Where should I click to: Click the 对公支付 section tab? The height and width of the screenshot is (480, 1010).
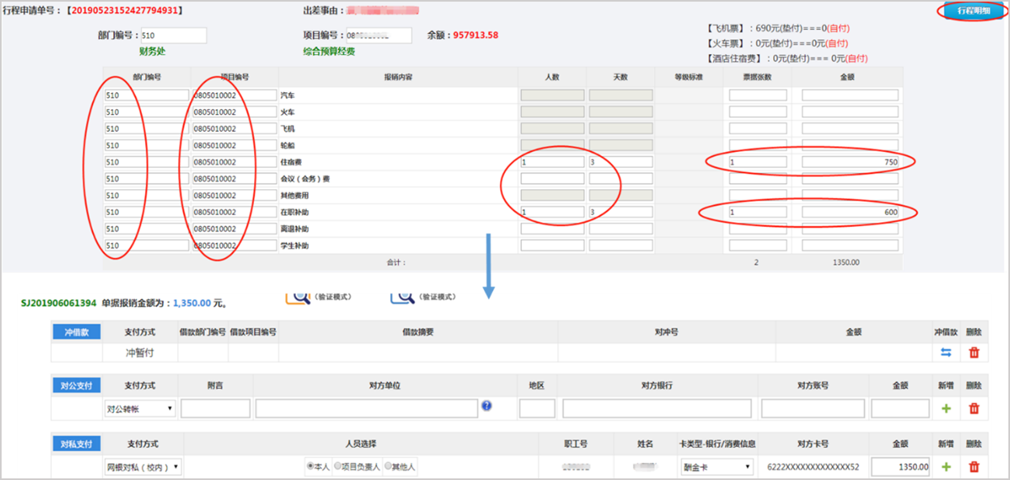click(76, 385)
